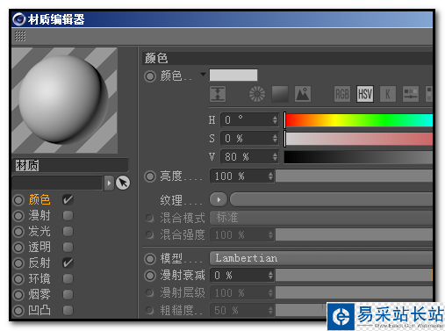
Task: Toggle the radio dot beside 发光 channel
Action: (18, 232)
